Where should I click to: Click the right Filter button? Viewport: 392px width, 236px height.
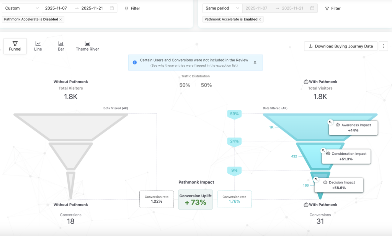[333, 8]
